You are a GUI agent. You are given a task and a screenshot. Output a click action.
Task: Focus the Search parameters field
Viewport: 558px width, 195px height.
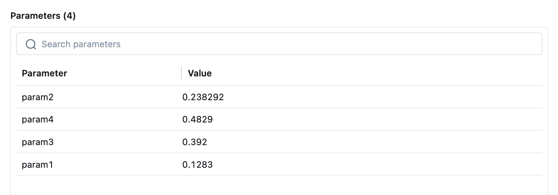(x=279, y=44)
